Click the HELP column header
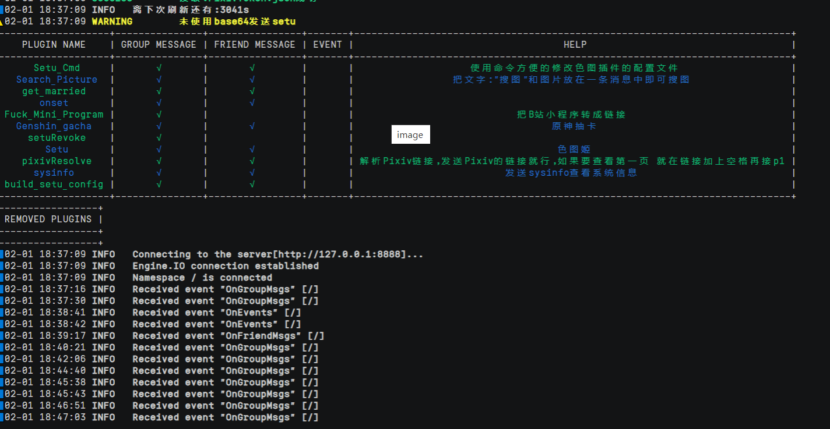The height and width of the screenshot is (429, 830). tap(575, 44)
